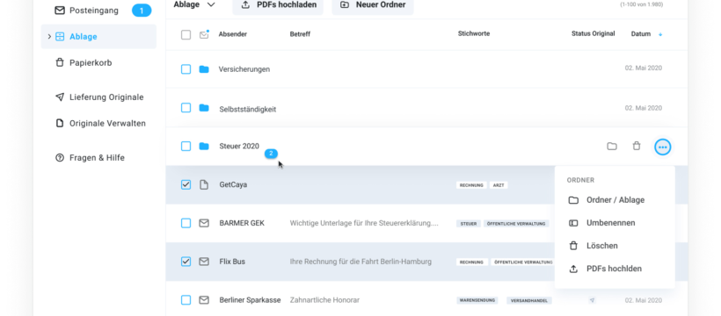Screen dimensions: 721x316
Task: Click the three-dots more options button
Action: pos(663,147)
